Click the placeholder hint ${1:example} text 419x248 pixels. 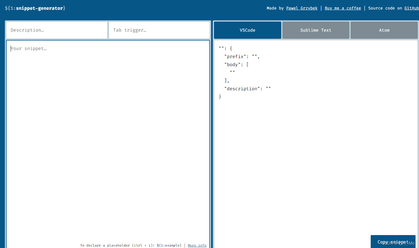tap(169, 245)
